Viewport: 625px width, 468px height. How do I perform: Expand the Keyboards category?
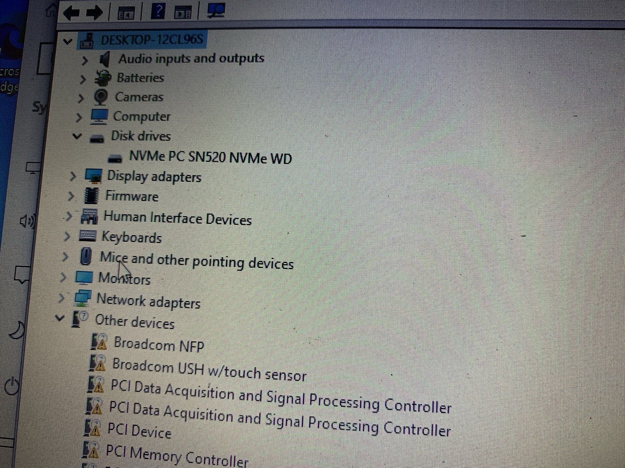tap(67, 236)
